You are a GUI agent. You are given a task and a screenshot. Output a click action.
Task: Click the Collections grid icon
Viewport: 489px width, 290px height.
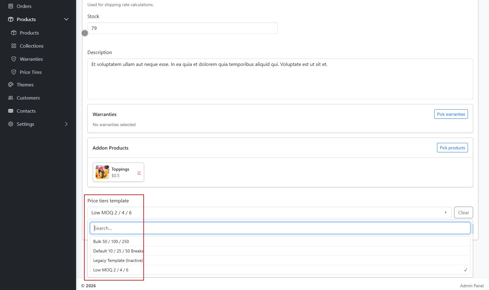coord(14,46)
